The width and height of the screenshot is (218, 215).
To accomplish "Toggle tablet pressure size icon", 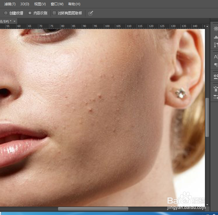I will pos(91,13).
